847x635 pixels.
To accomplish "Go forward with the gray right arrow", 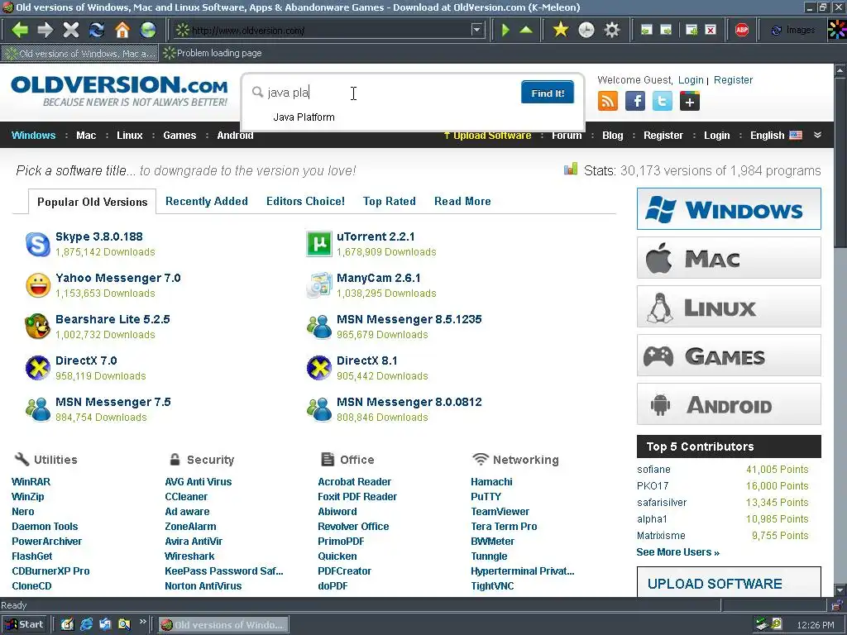I will click(x=45, y=30).
